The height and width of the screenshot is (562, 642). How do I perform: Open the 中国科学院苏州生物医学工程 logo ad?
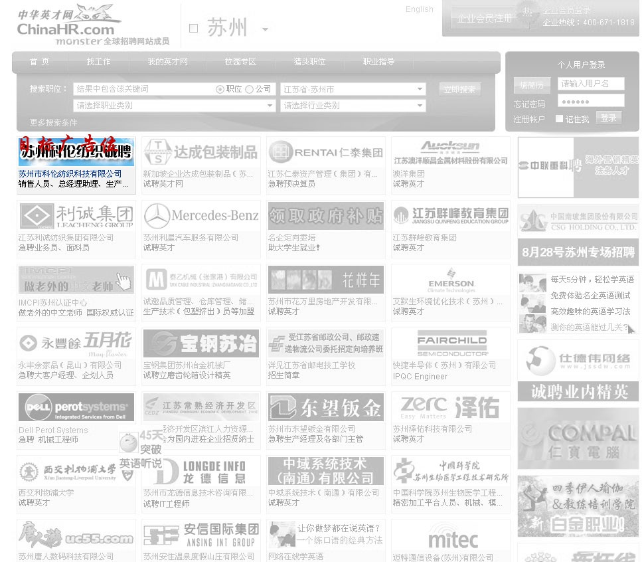(x=451, y=471)
